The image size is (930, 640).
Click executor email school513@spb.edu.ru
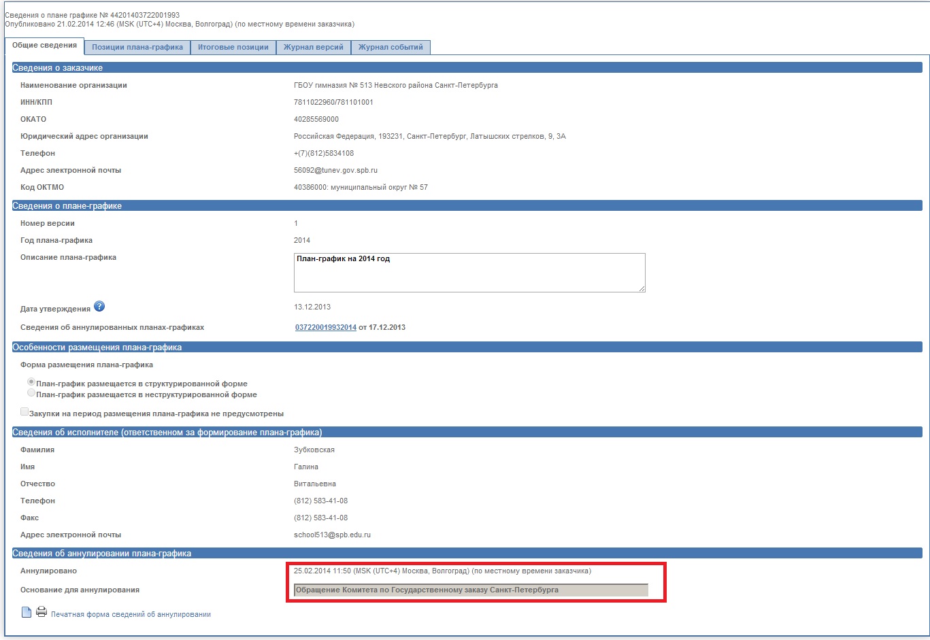click(x=332, y=535)
